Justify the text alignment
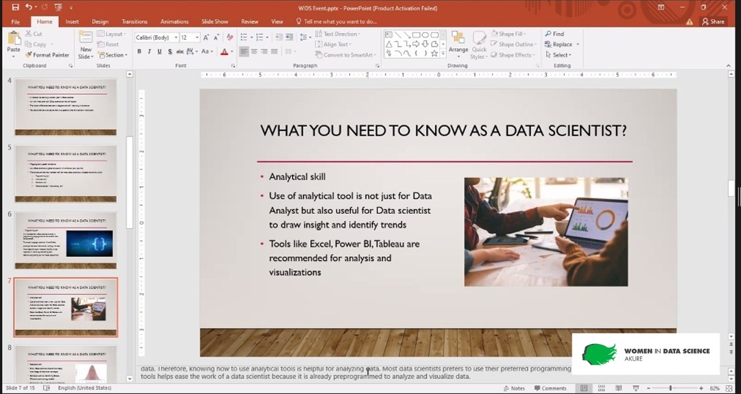This screenshot has width=741, height=394. (x=274, y=51)
